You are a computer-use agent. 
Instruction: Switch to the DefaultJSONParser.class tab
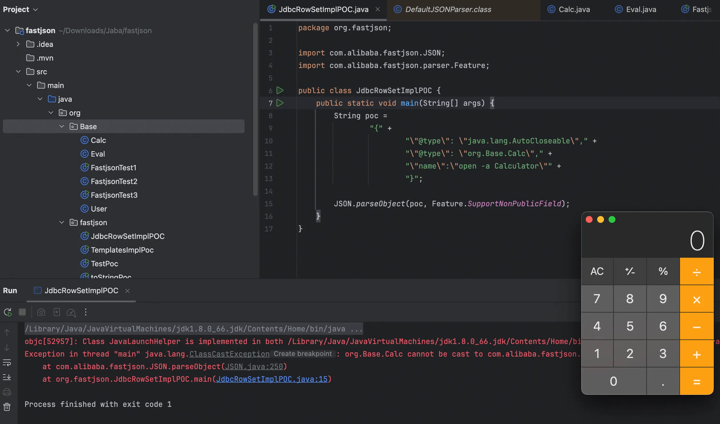click(448, 9)
